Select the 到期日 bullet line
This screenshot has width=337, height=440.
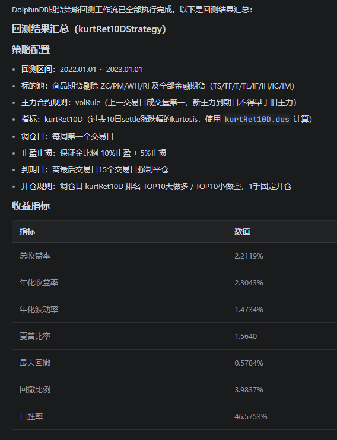[95, 169]
